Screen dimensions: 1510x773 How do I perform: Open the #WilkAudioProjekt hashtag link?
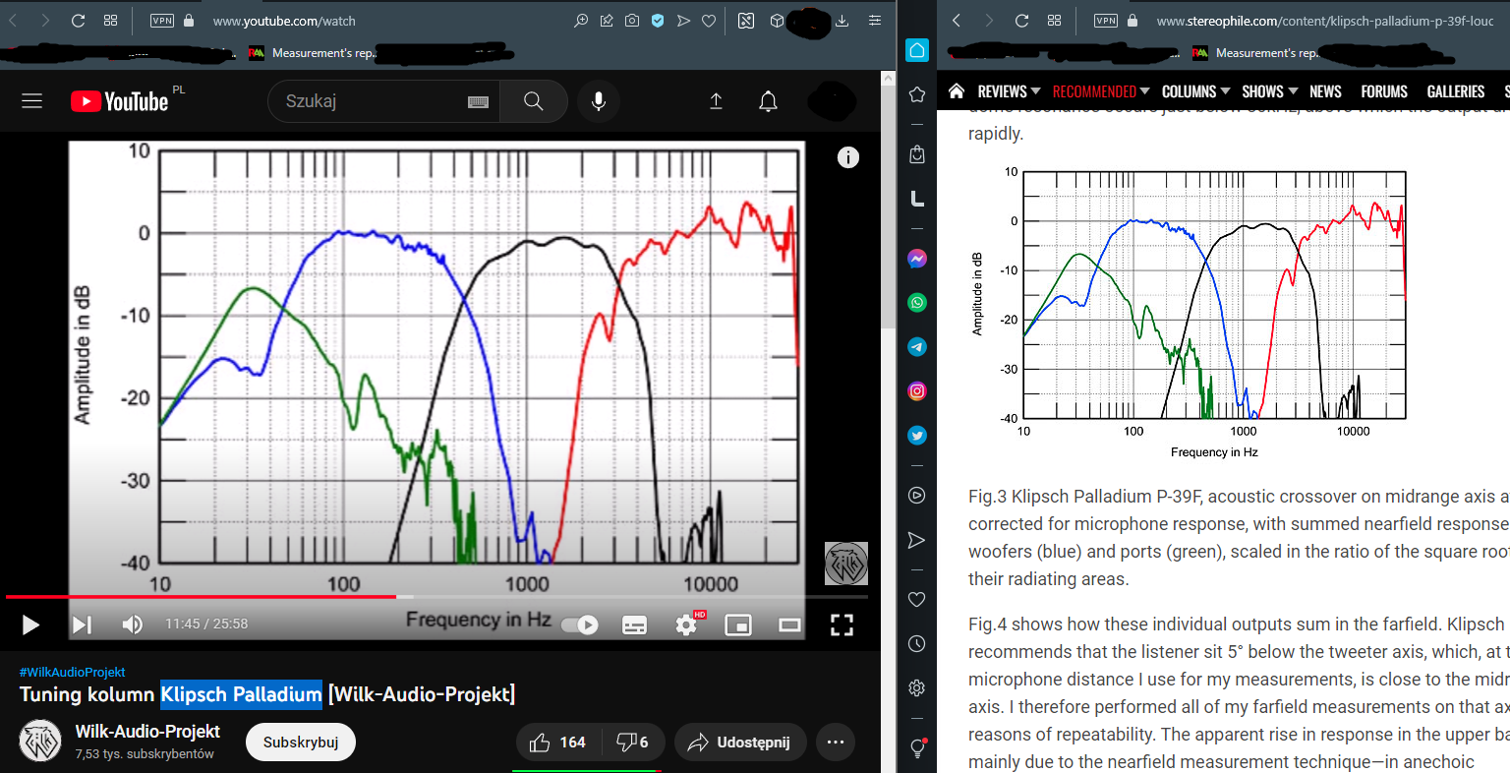click(73, 672)
